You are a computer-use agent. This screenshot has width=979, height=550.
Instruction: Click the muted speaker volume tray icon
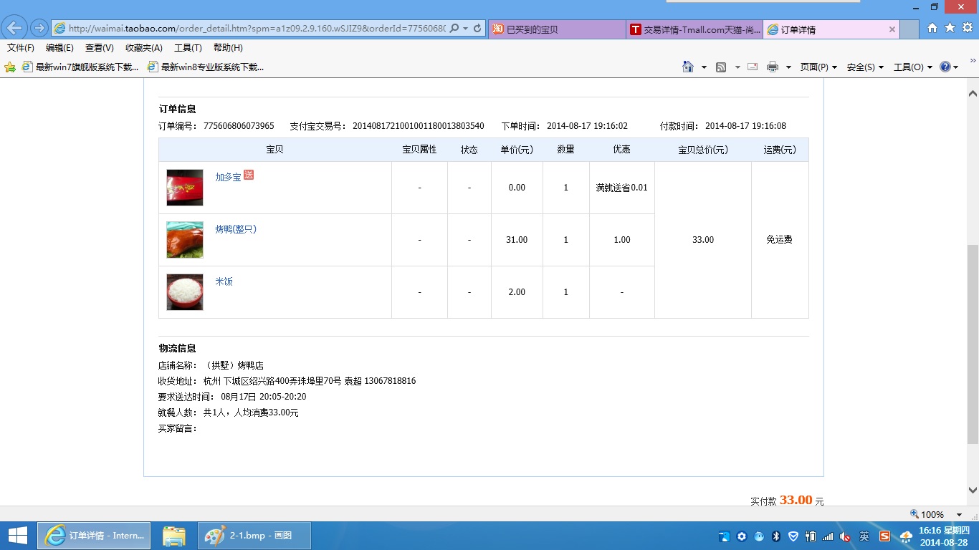coord(846,536)
